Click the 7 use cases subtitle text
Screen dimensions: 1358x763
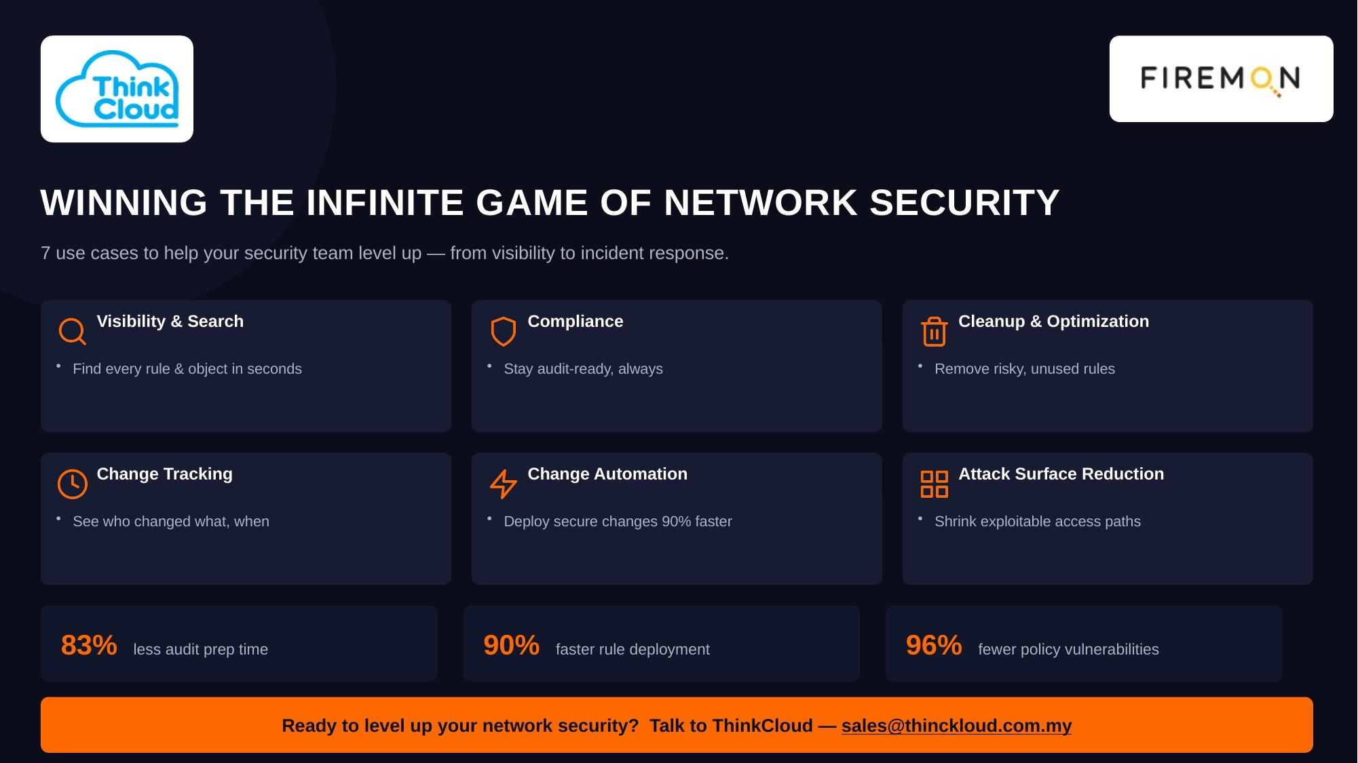tap(385, 253)
